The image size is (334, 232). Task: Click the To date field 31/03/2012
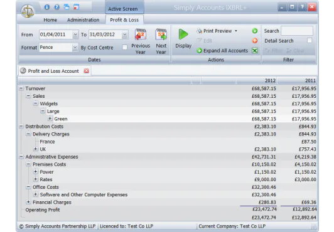tap(105, 34)
